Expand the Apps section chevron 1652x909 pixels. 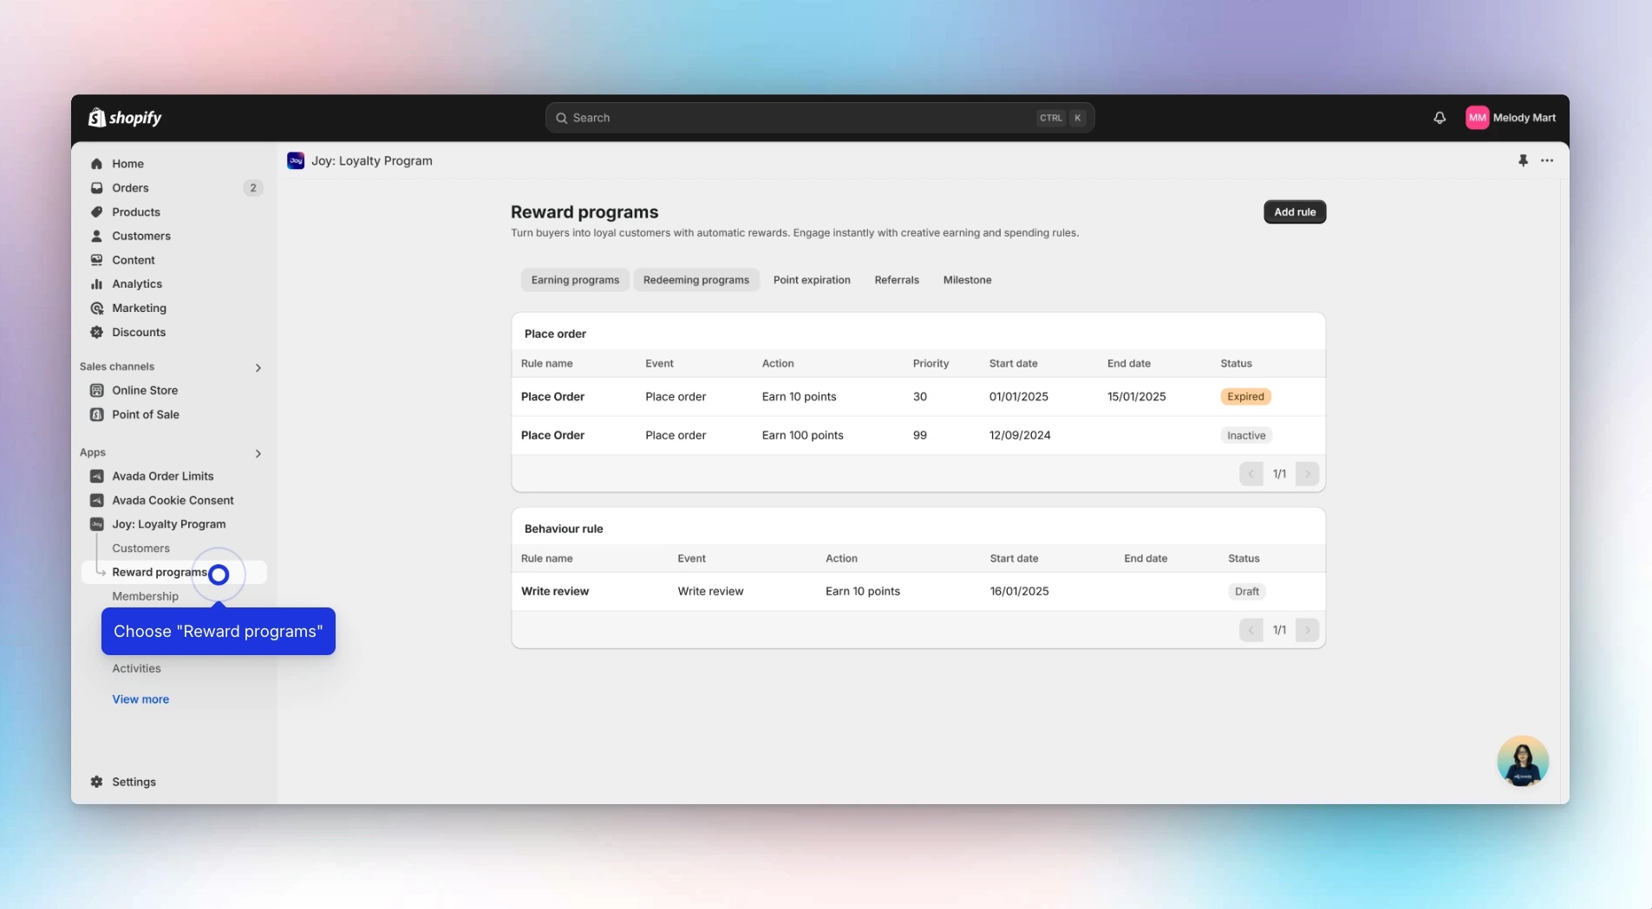[x=258, y=453]
